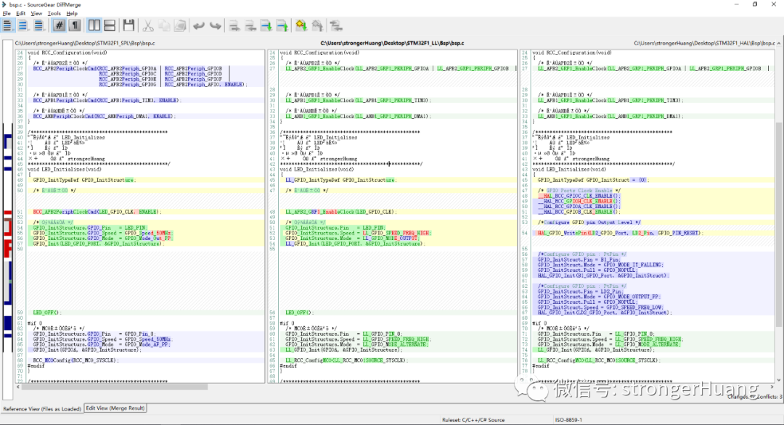Image resolution: width=784 pixels, height=425 pixels.
Task: Click #if 0 line in the HAL pane
Action: click(539, 323)
